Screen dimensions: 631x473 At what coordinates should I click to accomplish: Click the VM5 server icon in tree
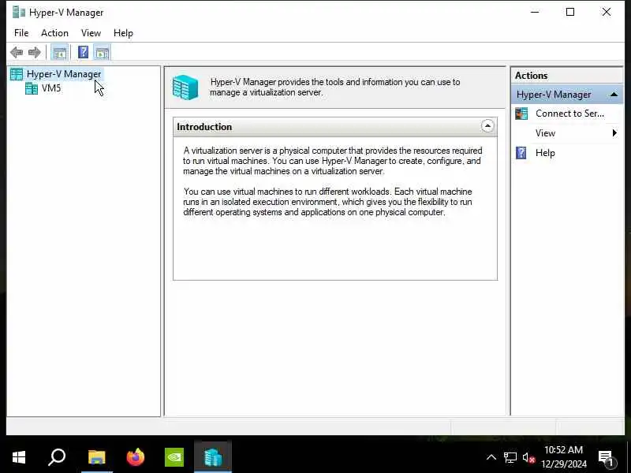32,88
